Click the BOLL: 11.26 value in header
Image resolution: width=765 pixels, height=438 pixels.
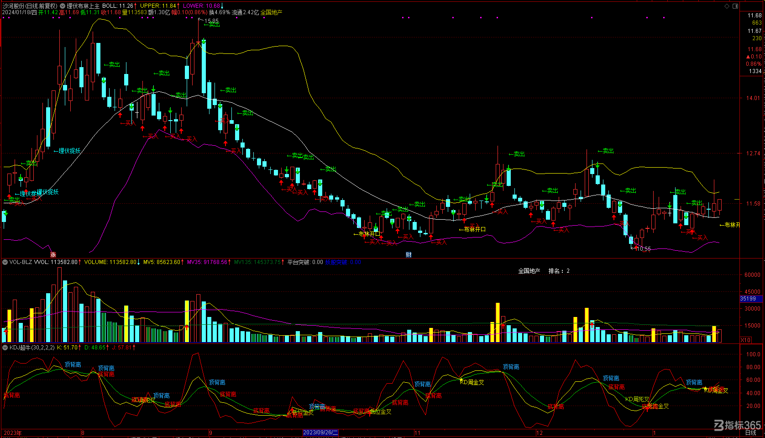tap(118, 6)
